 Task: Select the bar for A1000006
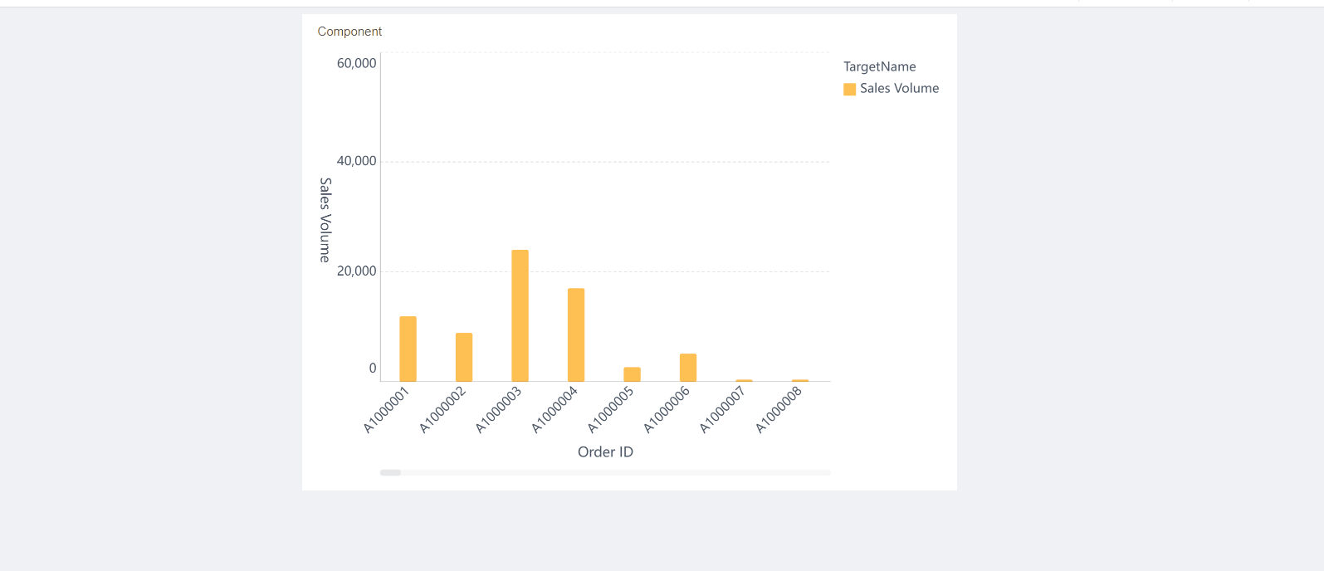(x=688, y=368)
